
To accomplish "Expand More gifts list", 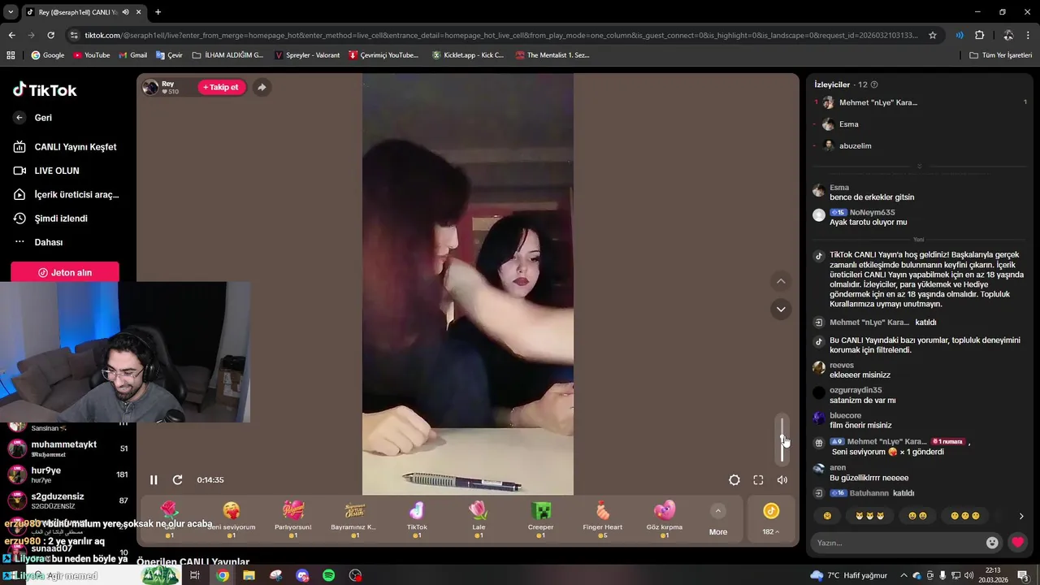I will [x=718, y=520].
